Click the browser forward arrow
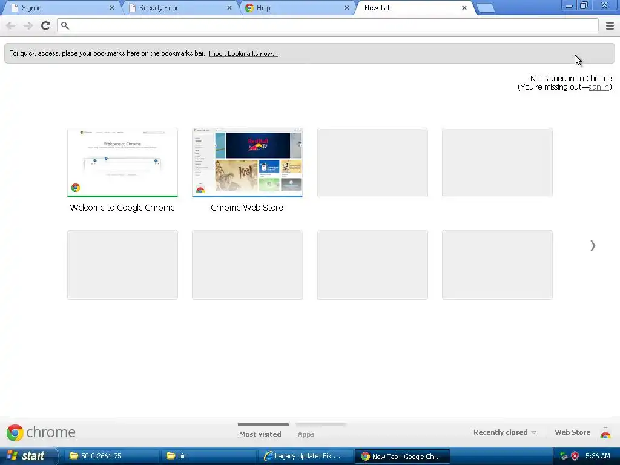 point(28,25)
